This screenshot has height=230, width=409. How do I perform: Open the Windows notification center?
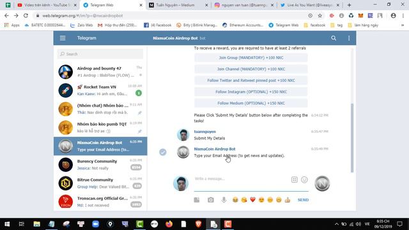tap(399, 224)
